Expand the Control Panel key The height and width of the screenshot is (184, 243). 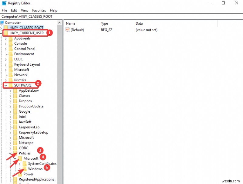pos(5,49)
